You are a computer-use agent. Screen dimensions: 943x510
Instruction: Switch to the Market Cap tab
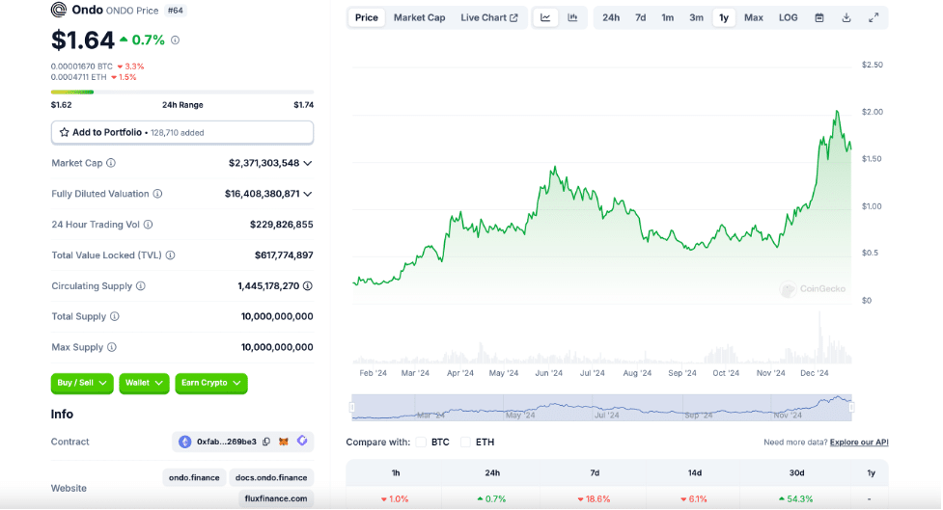click(x=419, y=17)
